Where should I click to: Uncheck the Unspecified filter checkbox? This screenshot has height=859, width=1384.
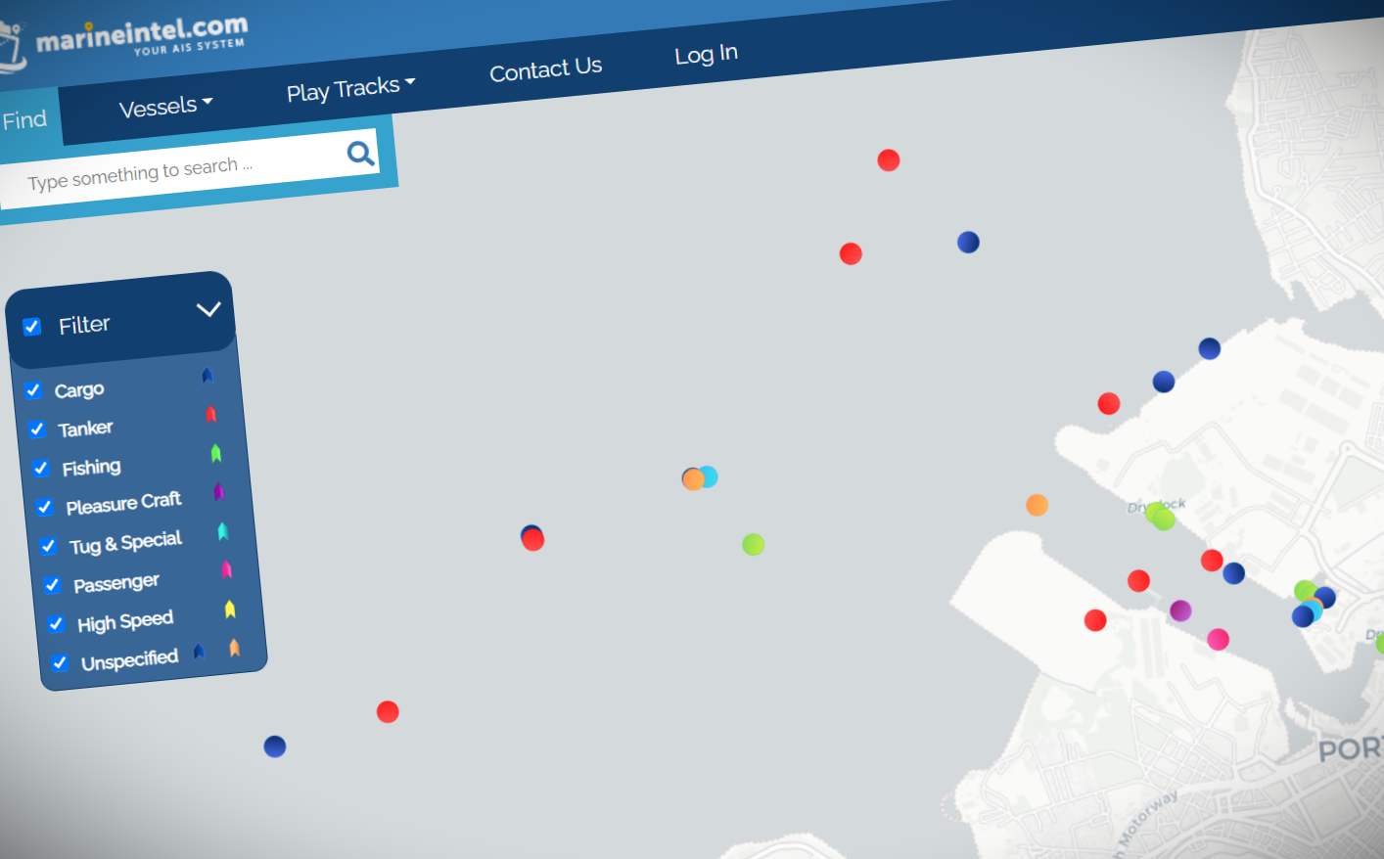tap(60, 662)
